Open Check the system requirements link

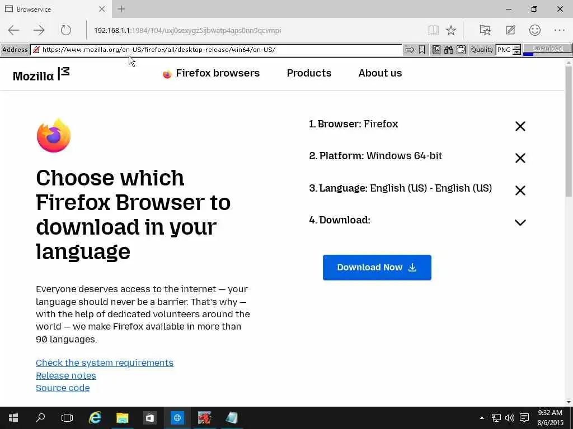[105, 363]
